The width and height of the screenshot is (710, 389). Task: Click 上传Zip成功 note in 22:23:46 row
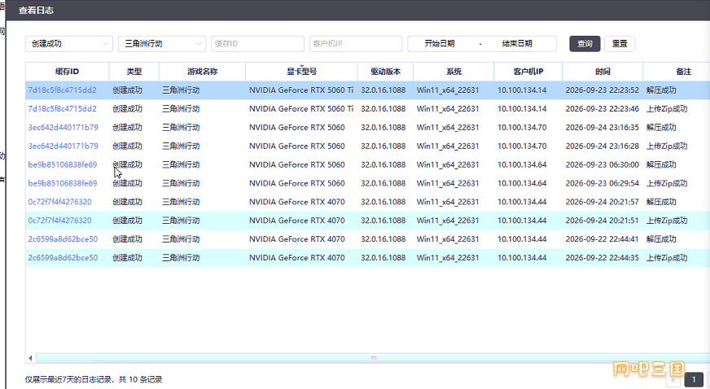(x=667, y=108)
